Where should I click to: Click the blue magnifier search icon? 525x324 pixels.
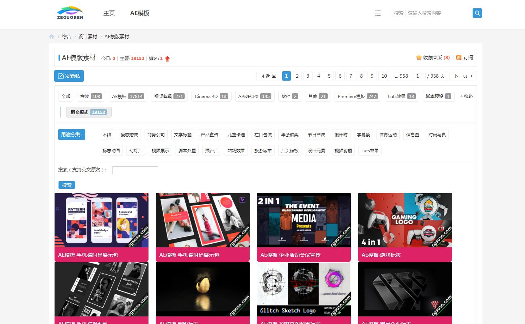(x=477, y=13)
